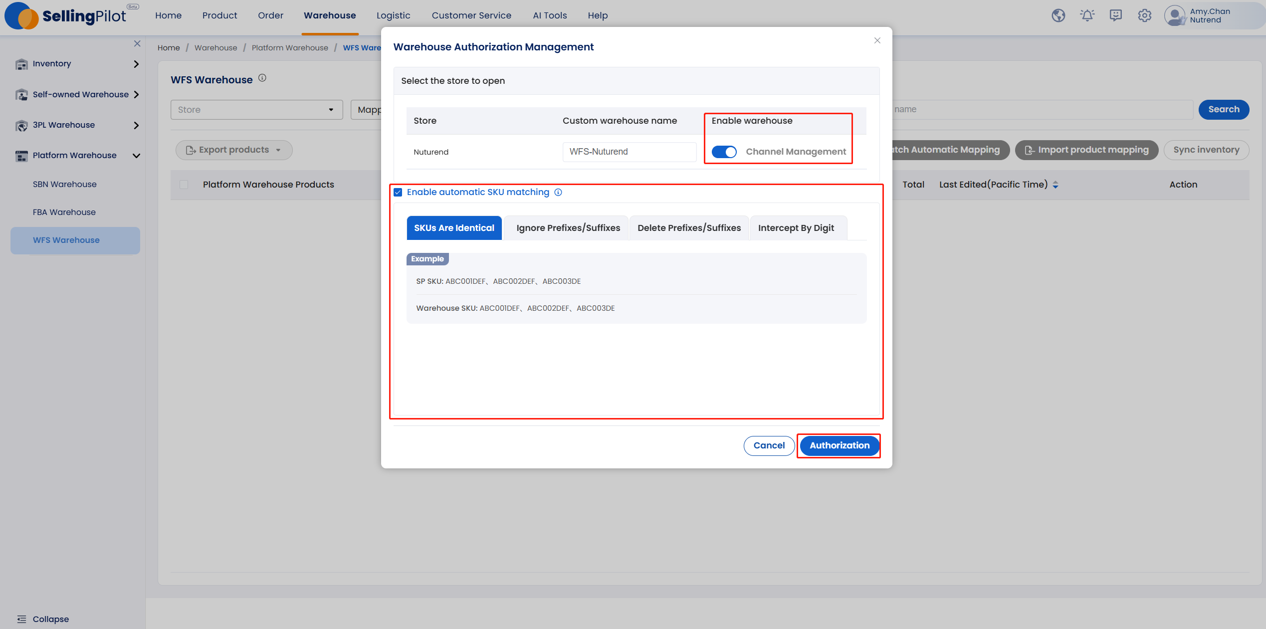Click the Authorization button
Image resolution: width=1266 pixels, height=629 pixels.
point(839,445)
